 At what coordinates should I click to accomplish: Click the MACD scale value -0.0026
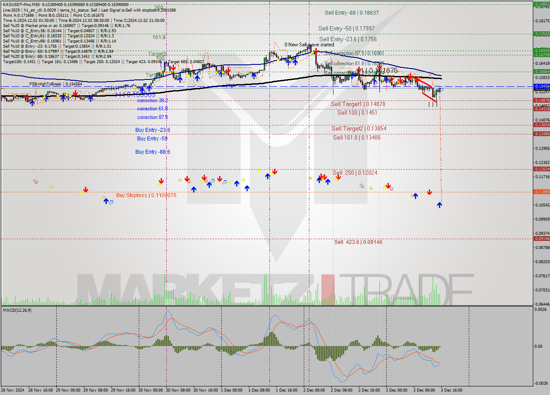(x=541, y=383)
